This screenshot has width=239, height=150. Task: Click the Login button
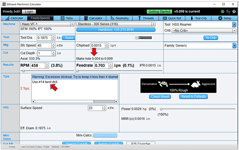(29, 12)
